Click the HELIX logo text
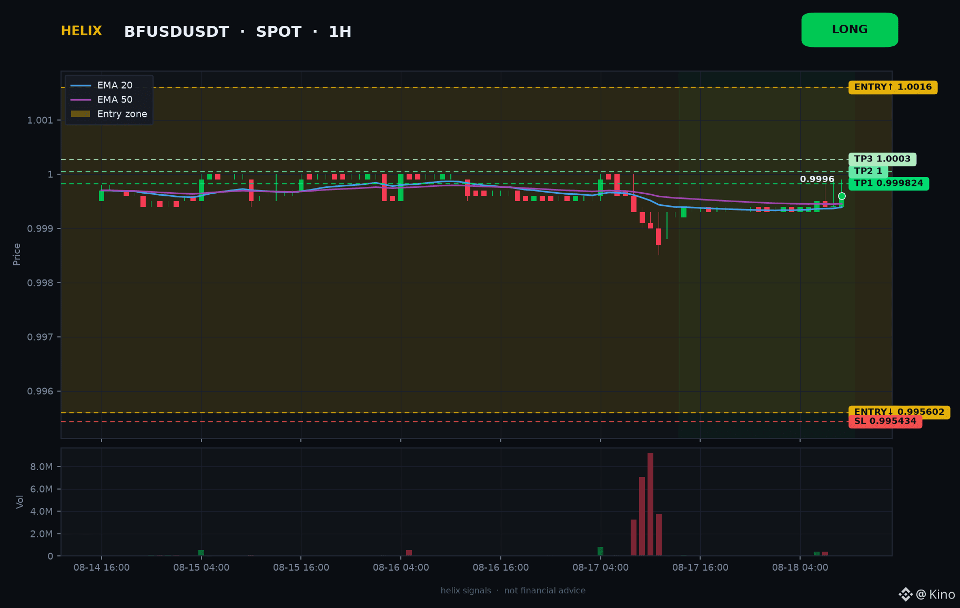The image size is (960, 608). (82, 31)
